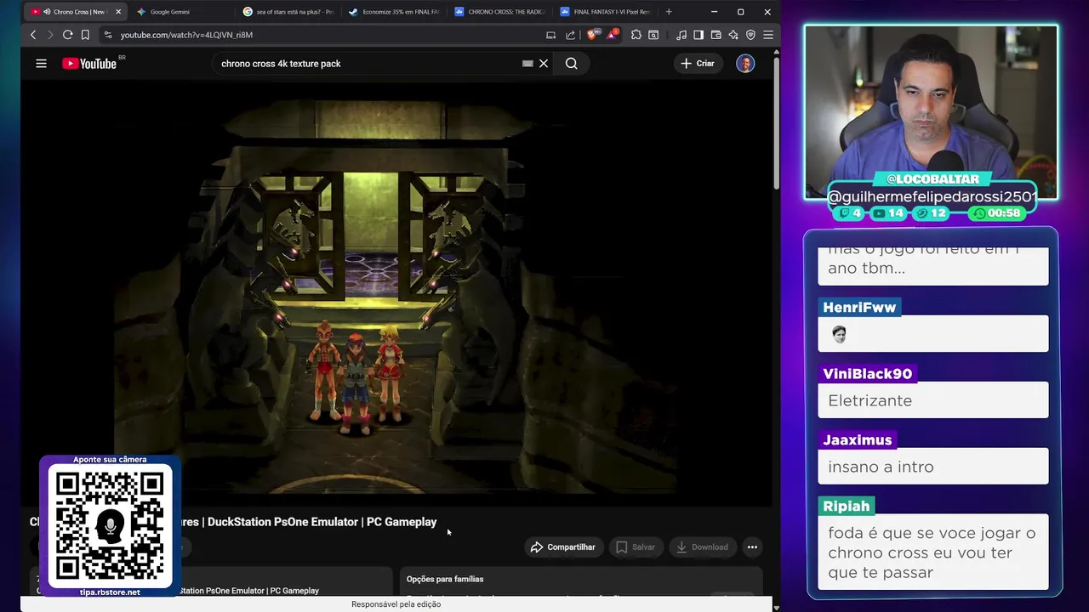Clear the search text with the X
The height and width of the screenshot is (612, 1089).
point(544,64)
